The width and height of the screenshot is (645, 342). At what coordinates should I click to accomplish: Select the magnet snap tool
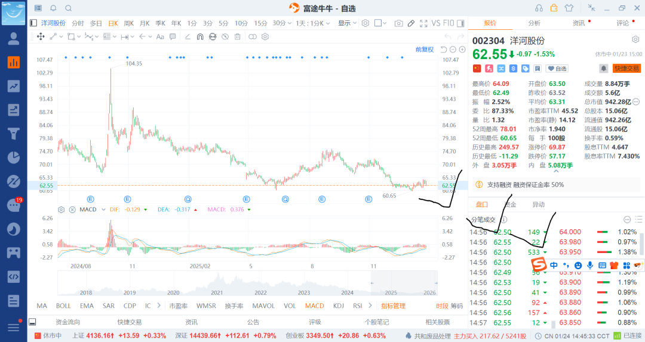point(200,36)
